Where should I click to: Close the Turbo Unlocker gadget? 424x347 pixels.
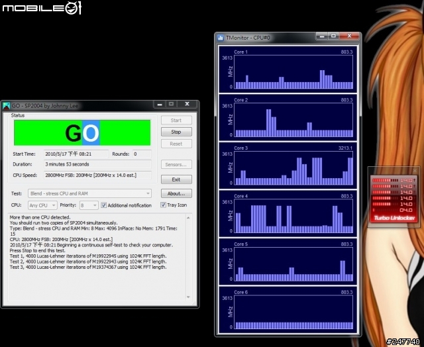click(x=415, y=171)
